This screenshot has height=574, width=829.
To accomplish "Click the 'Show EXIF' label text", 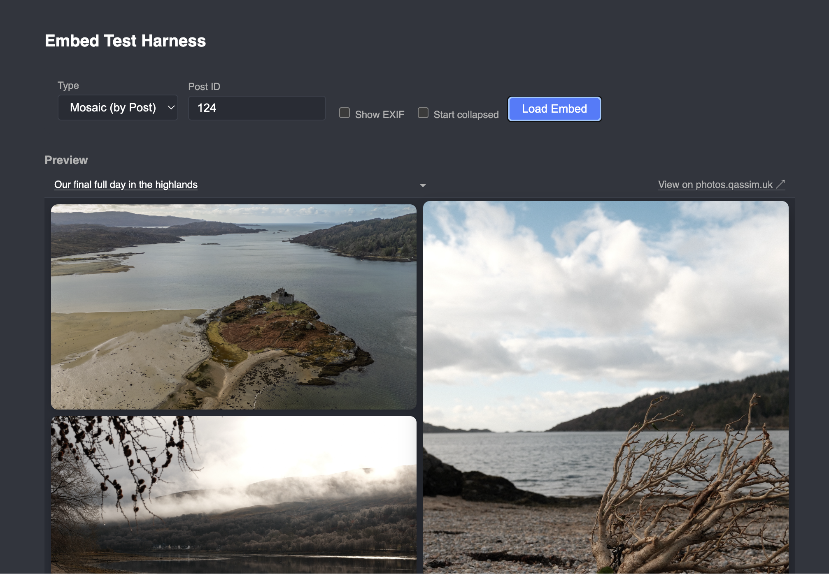I will pos(380,115).
